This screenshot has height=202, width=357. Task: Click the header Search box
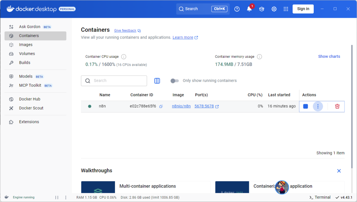pyautogui.click(x=203, y=9)
